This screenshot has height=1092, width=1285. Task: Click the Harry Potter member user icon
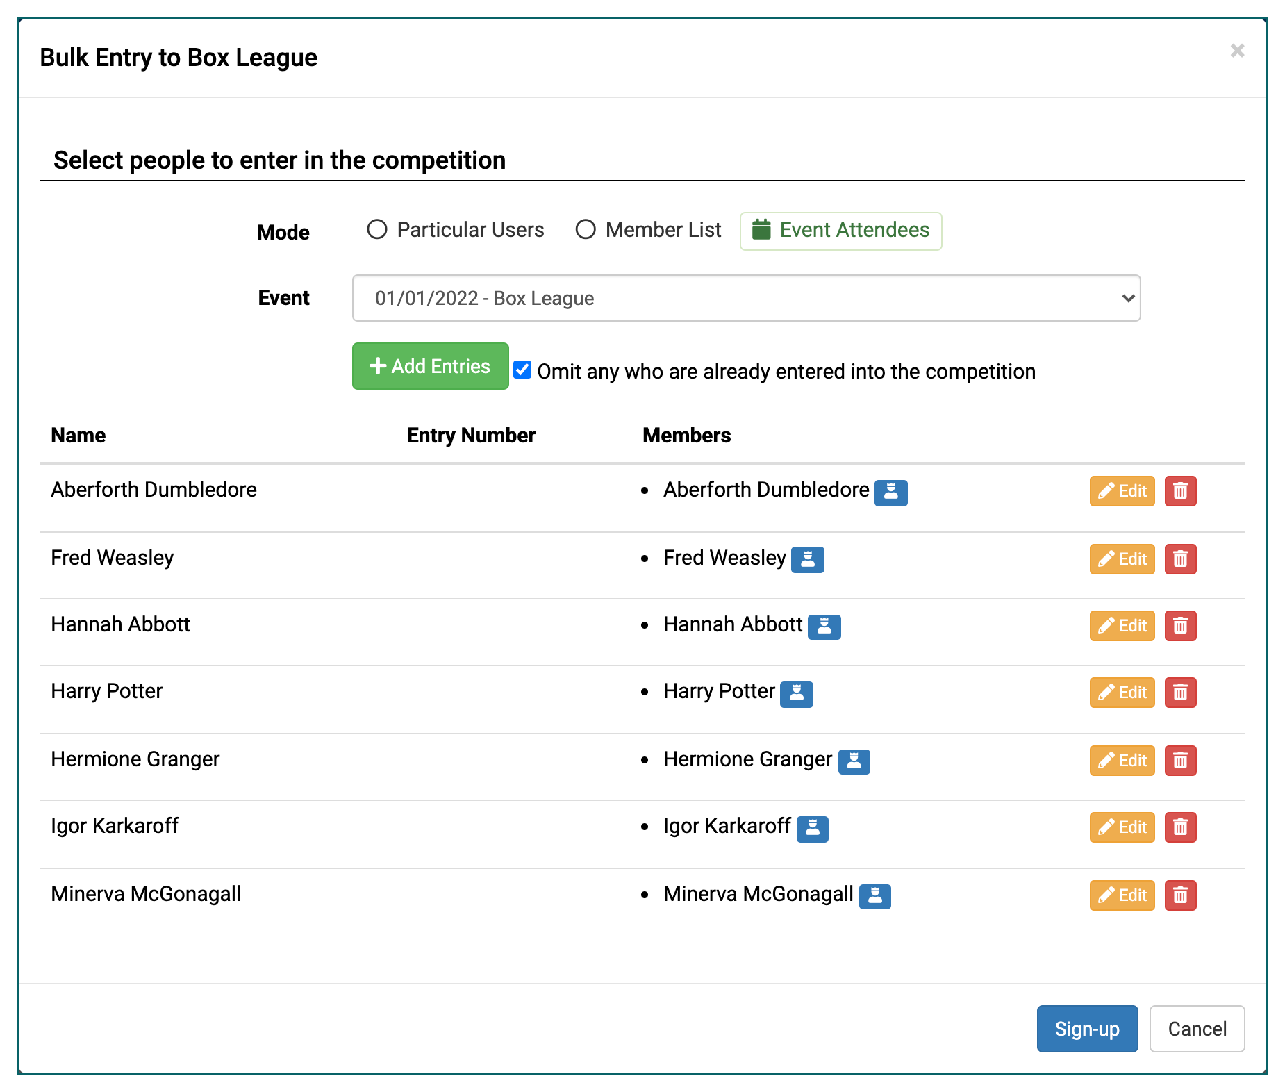click(x=796, y=695)
